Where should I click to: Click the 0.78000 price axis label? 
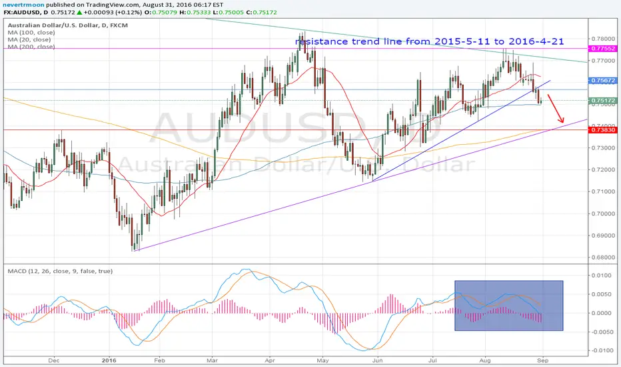coord(603,39)
